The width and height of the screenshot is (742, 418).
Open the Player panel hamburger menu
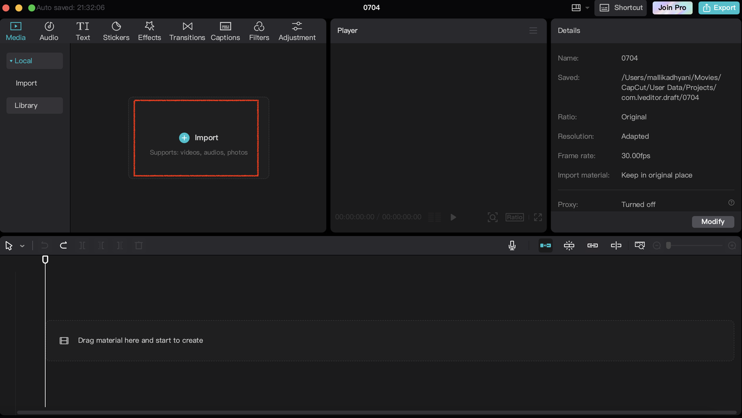533,30
